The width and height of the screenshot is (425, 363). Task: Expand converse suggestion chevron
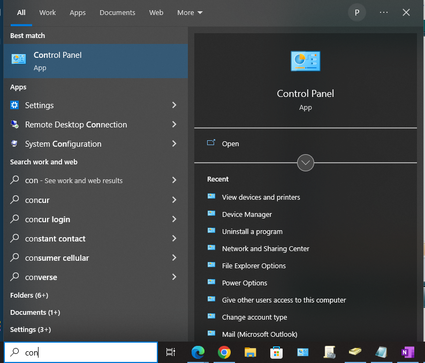pos(174,277)
